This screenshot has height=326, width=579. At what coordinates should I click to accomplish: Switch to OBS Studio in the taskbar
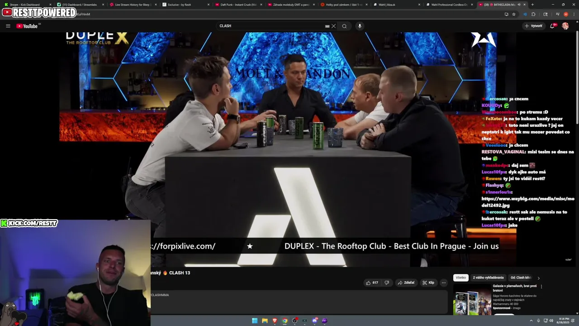coord(294,321)
